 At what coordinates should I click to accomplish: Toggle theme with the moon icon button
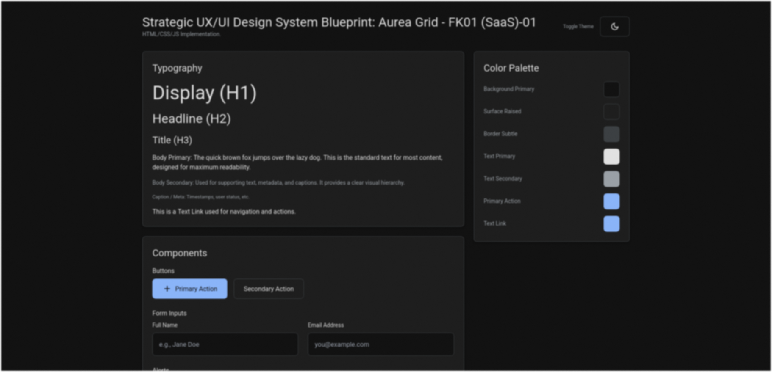(614, 27)
